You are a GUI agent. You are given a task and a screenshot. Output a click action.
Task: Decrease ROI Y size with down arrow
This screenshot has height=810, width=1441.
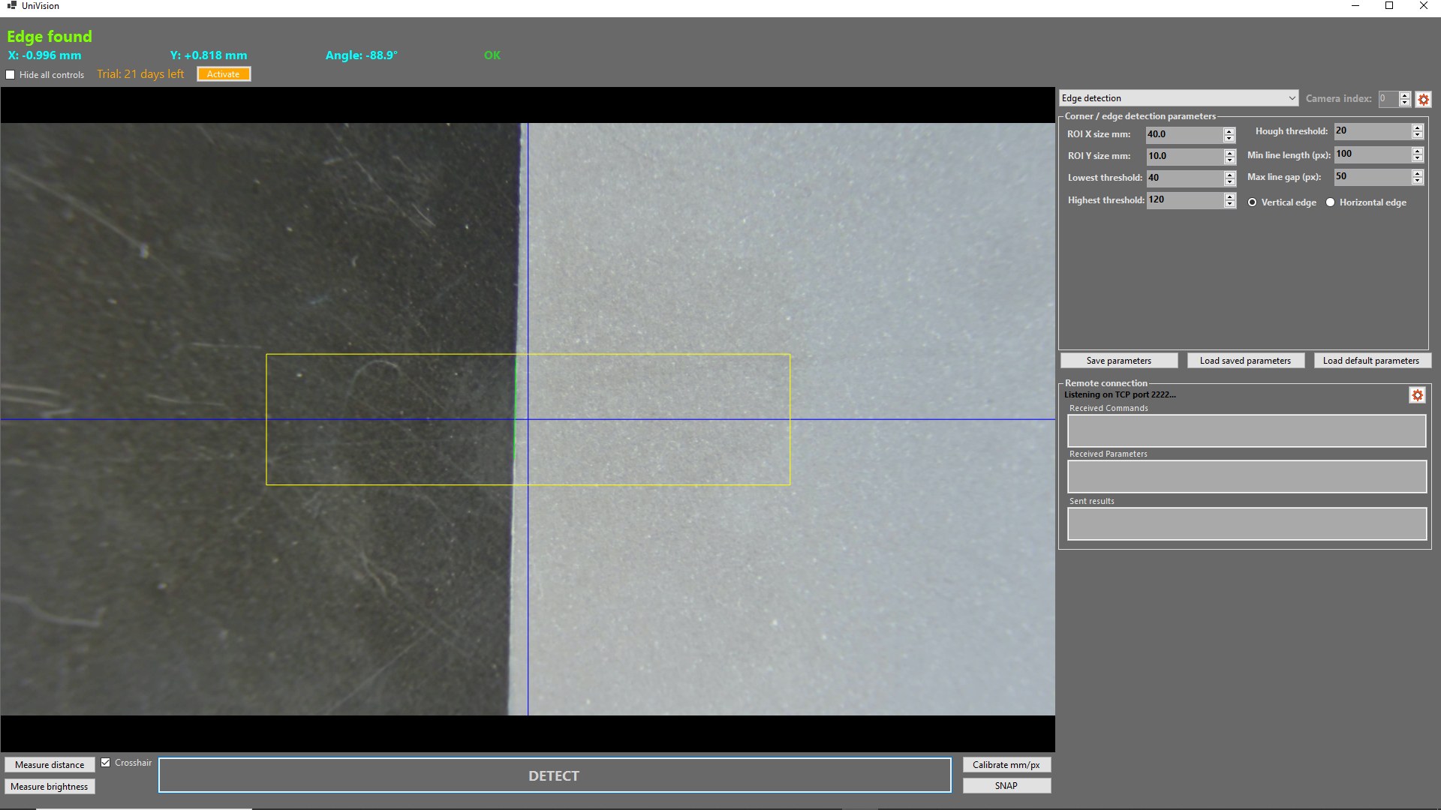1229,160
